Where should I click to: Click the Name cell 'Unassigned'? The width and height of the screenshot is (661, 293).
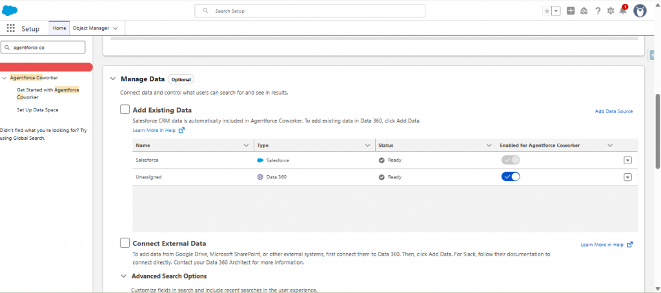[149, 177]
